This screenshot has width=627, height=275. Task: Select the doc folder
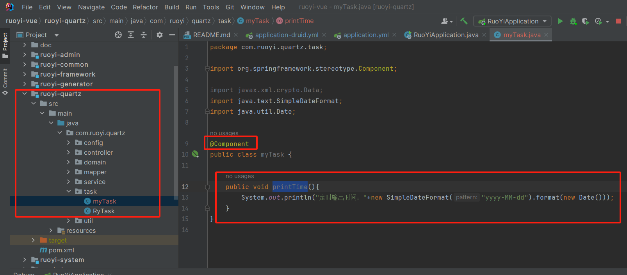pyautogui.click(x=46, y=45)
